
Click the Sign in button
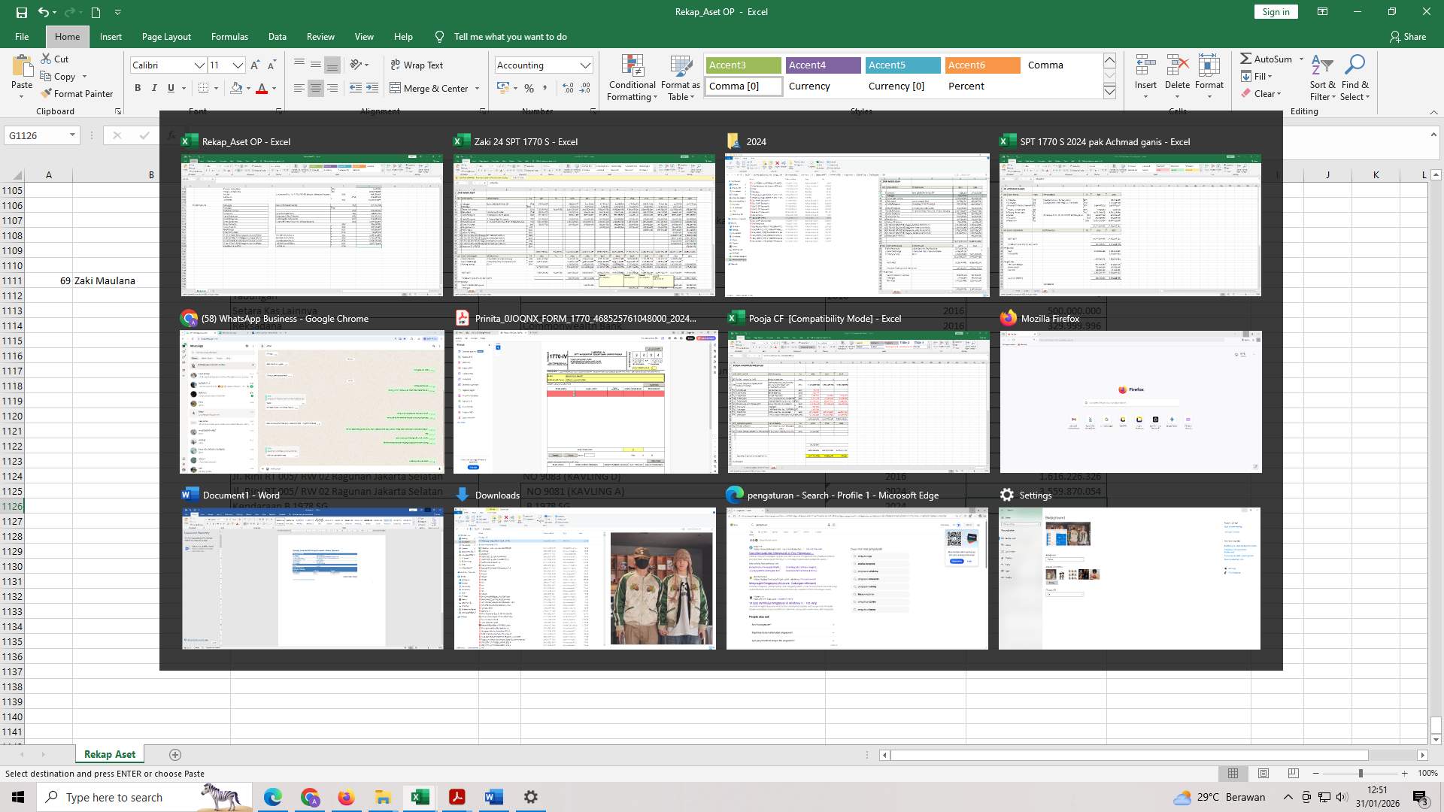pos(1276,12)
